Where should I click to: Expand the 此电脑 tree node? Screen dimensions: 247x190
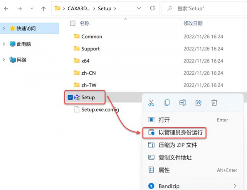[4, 44]
